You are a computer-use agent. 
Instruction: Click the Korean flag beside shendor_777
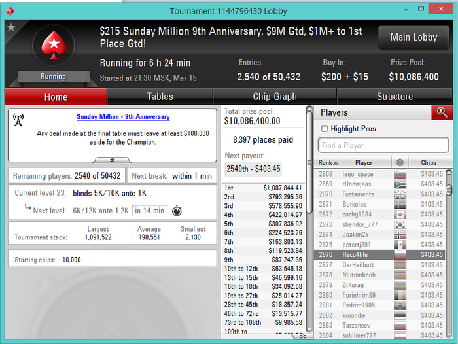point(400,224)
